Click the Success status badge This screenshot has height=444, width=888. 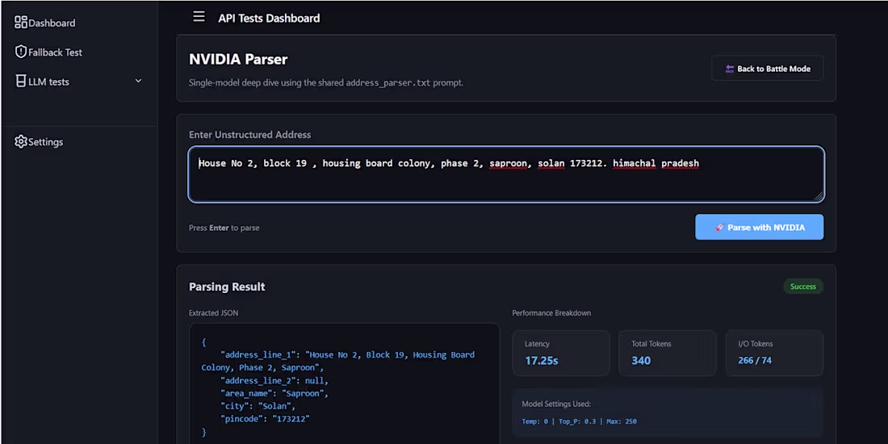tap(803, 287)
